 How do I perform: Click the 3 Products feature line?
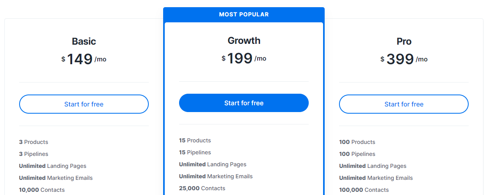(34, 142)
